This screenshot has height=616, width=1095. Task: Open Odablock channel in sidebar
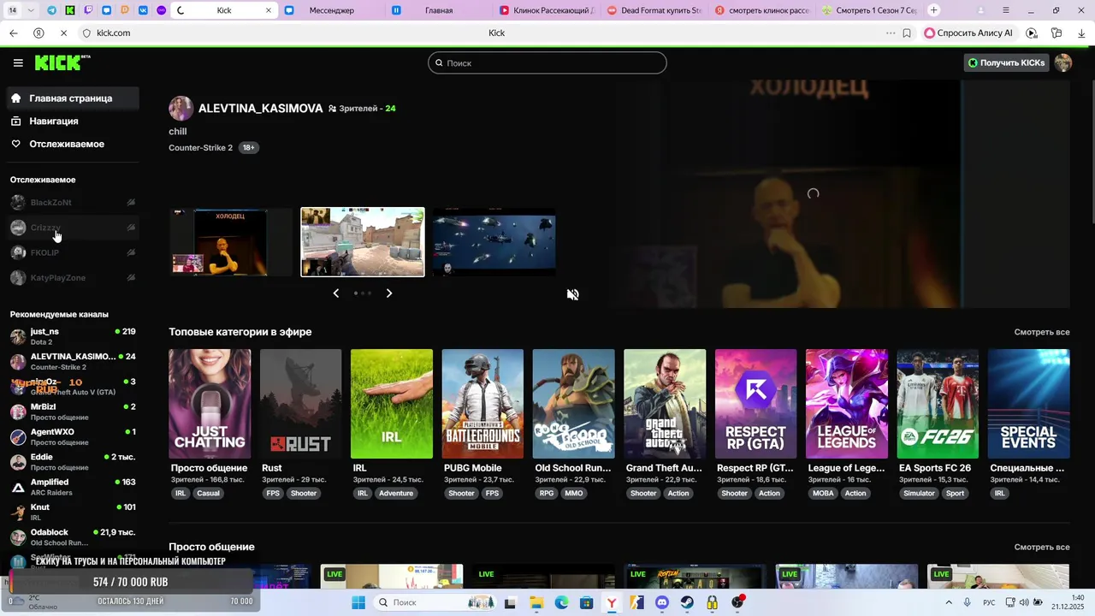[x=74, y=537]
